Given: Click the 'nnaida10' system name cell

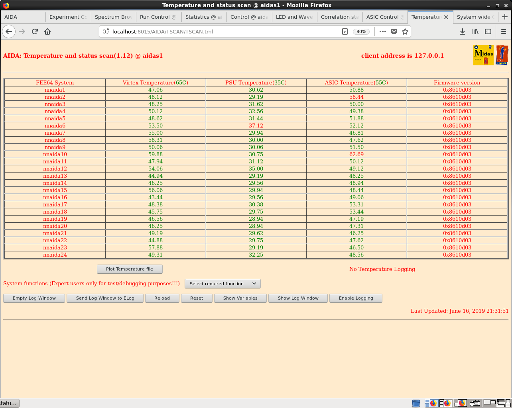Looking at the screenshot, I should coord(55,154).
